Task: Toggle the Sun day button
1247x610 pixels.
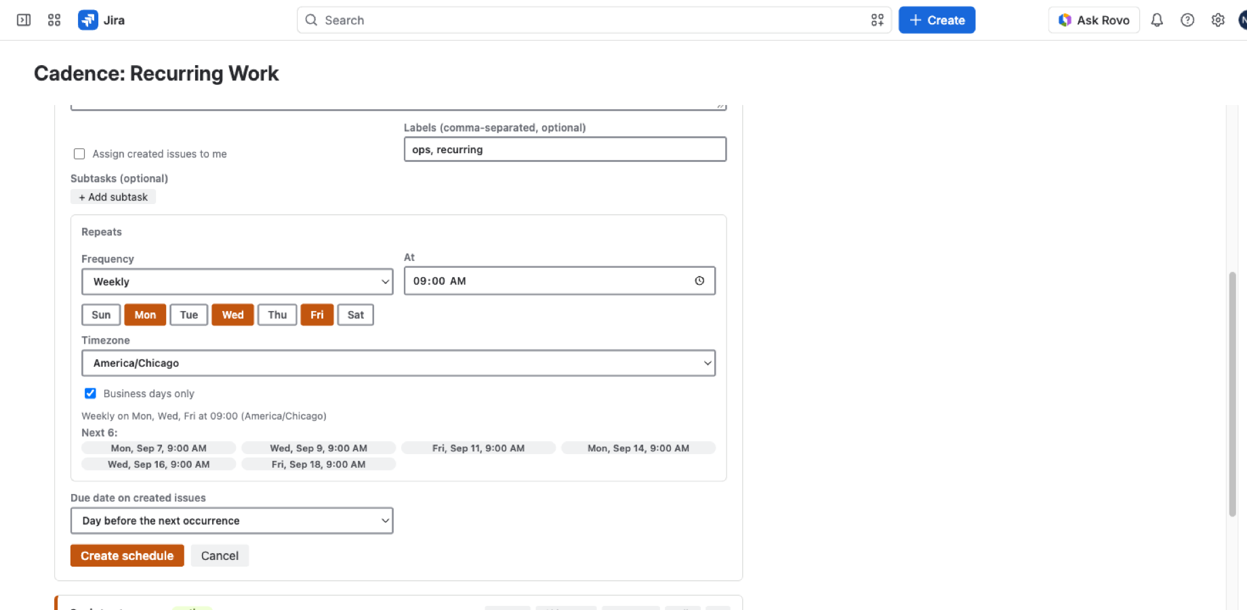Action: [101, 314]
